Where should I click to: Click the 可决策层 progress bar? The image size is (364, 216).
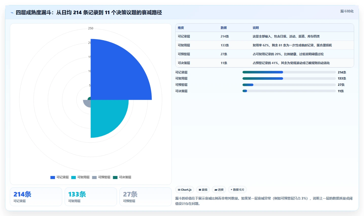pyautogui.click(x=289, y=91)
